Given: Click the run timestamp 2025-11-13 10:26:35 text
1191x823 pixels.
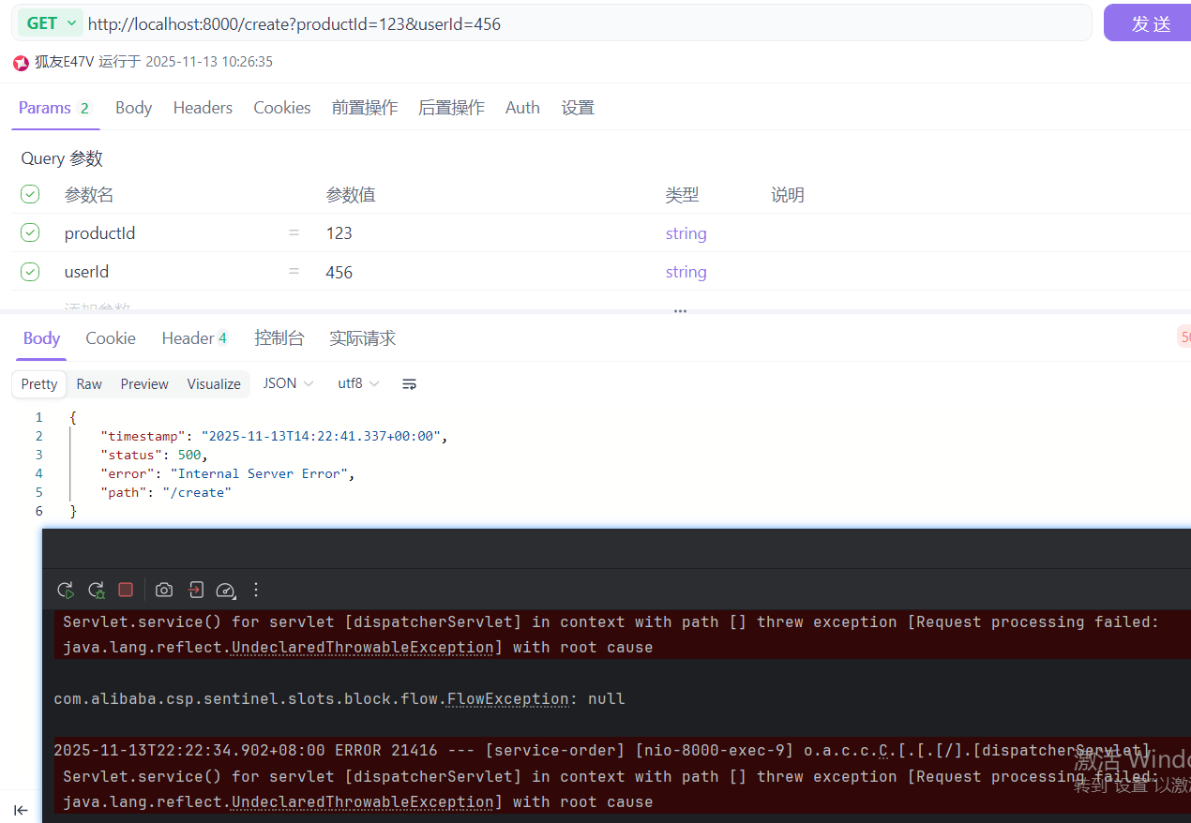Looking at the screenshot, I should 209,62.
